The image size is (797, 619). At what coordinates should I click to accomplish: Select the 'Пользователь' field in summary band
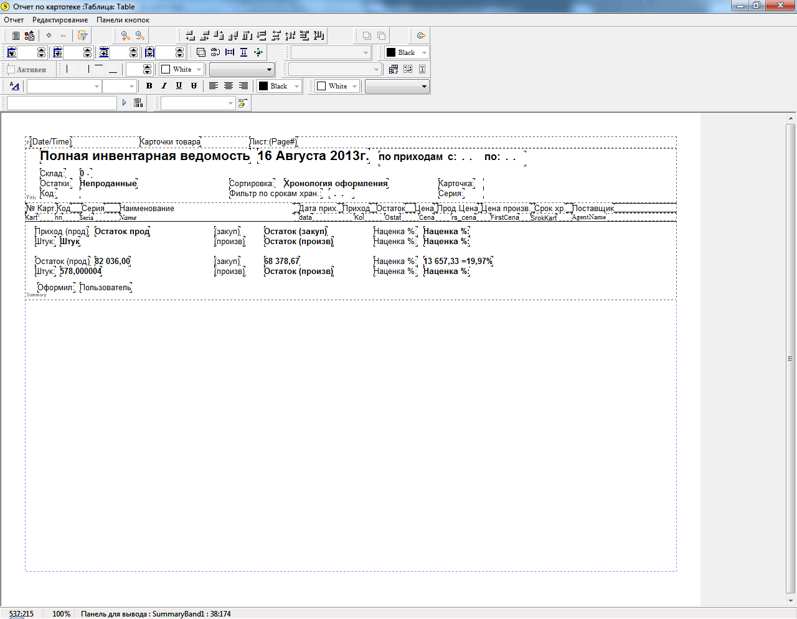pos(106,287)
